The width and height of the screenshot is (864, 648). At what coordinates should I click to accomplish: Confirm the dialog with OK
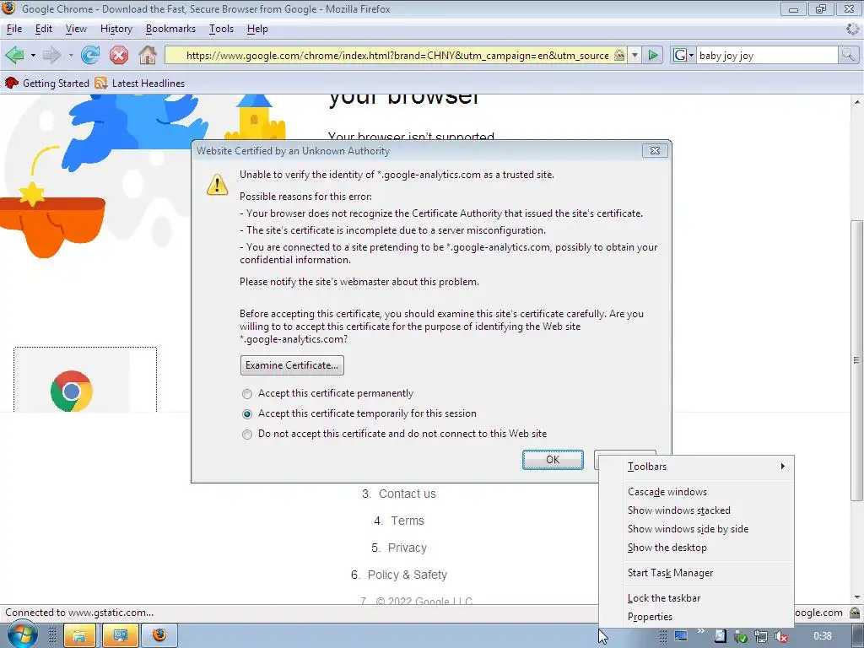[553, 460]
